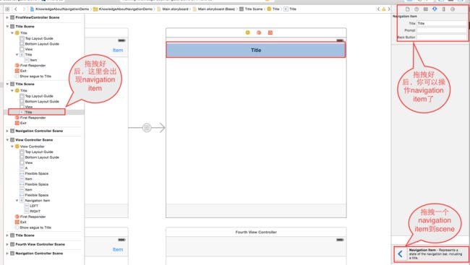Click the First Responder cube dock icon
470x265 pixels.
pyautogui.click(x=259, y=32)
